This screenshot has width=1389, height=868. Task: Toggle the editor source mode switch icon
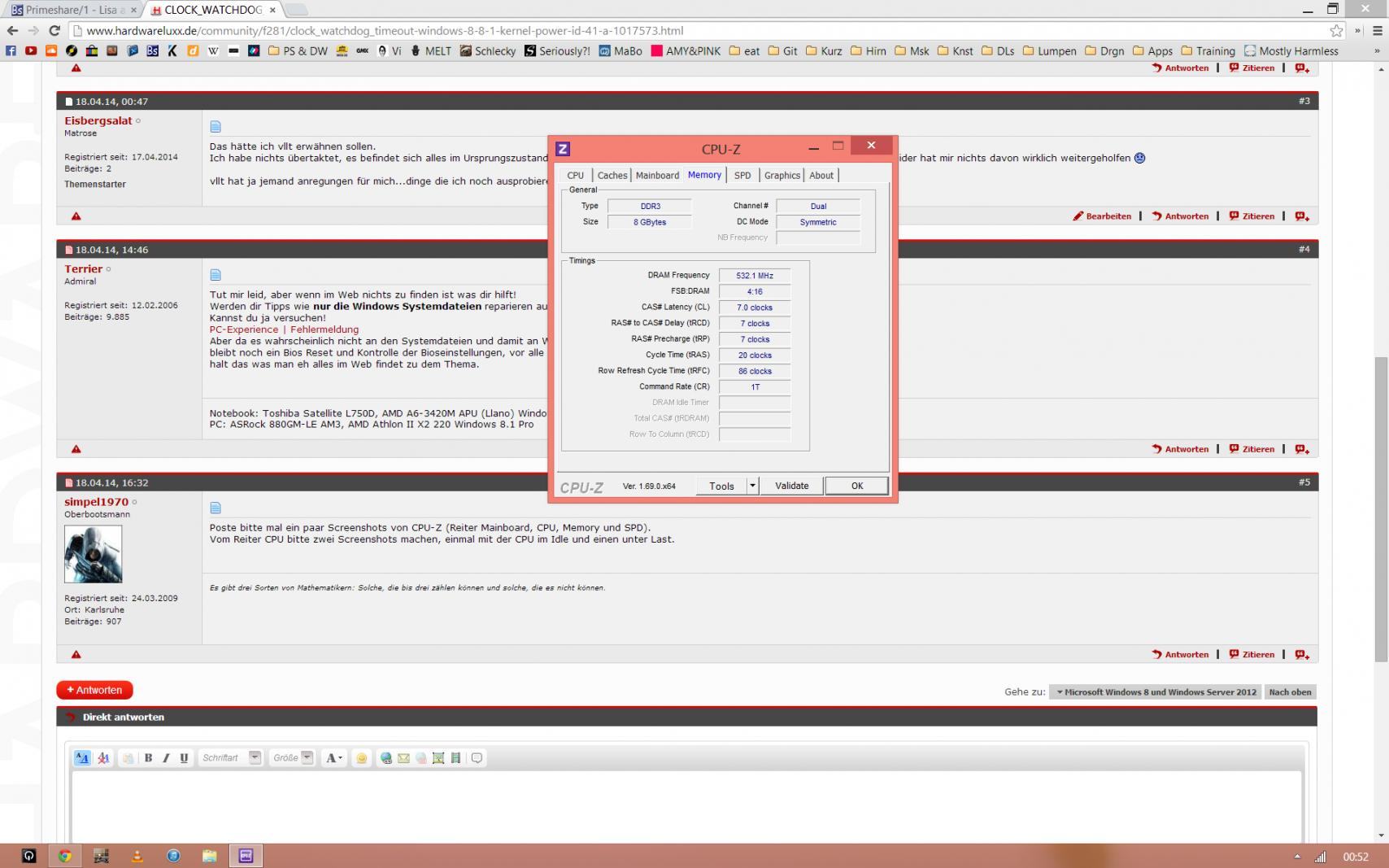pos(82,758)
